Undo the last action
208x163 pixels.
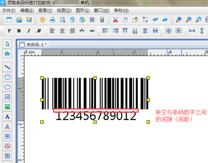coord(155,20)
